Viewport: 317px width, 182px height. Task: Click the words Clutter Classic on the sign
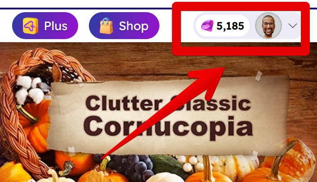[168, 103]
